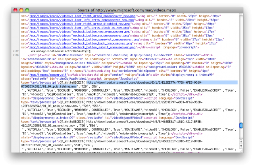The width and height of the screenshot is (254, 168).
Task: Click the '01_04_publishing.mov' filename text
Action: pos(60,86)
